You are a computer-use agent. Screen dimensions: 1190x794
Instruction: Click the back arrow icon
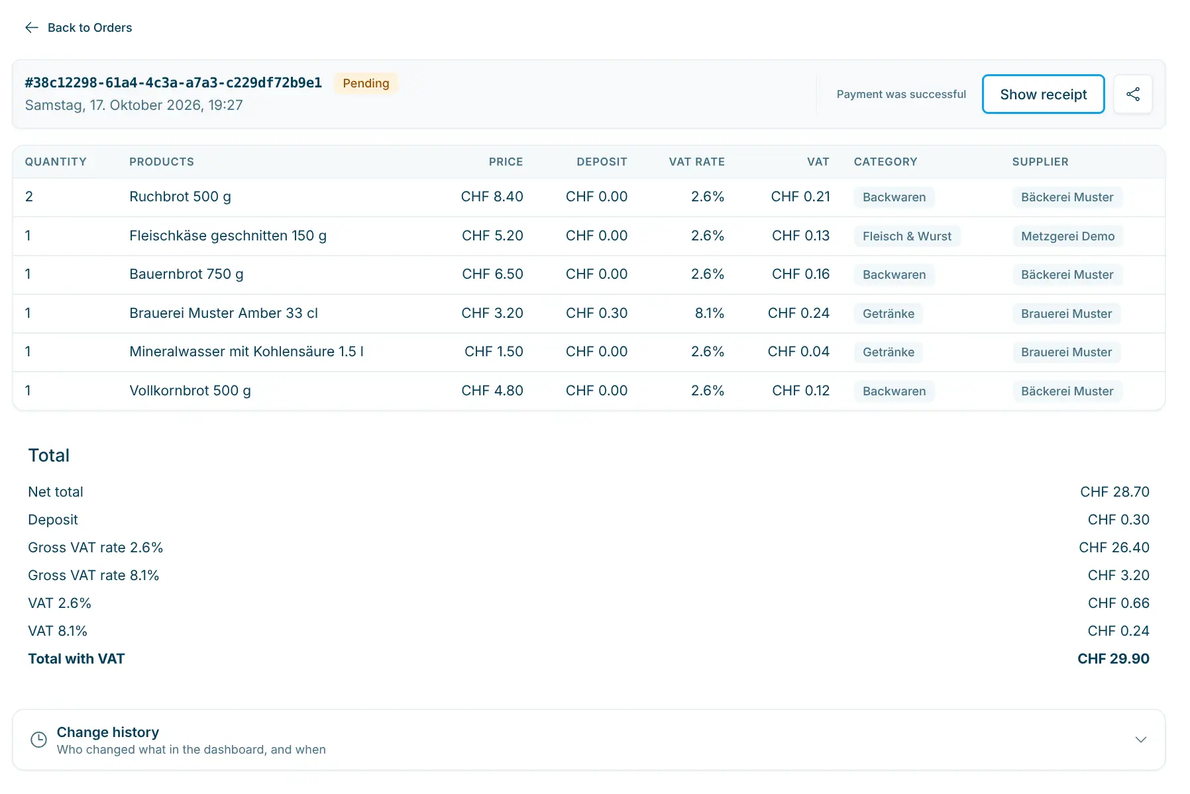coord(31,28)
